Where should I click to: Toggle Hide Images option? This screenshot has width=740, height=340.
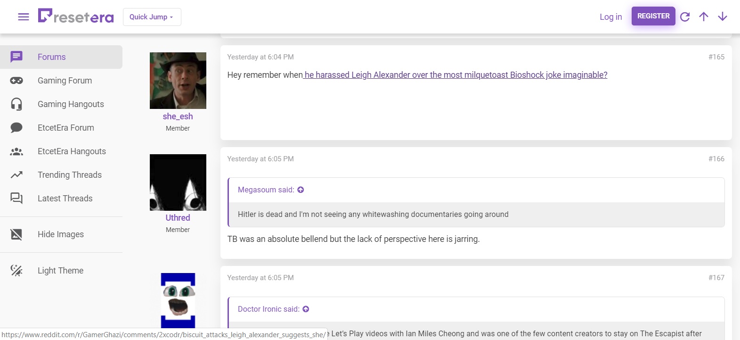tap(61, 234)
